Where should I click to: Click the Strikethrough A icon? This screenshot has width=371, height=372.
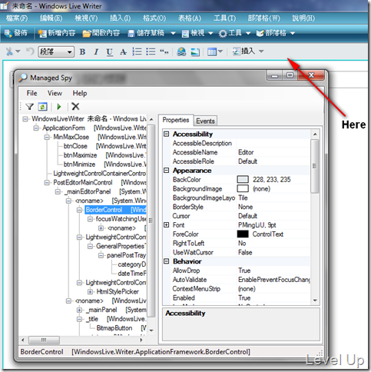pos(123,52)
